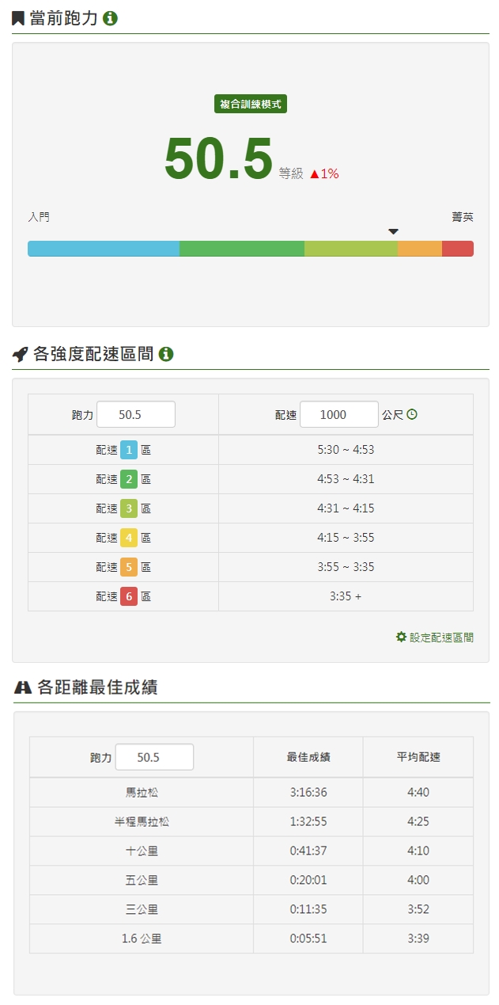This screenshot has width=499, height=1005.
Task: Click the red elite segment of level bar
Action: pyautogui.click(x=457, y=249)
